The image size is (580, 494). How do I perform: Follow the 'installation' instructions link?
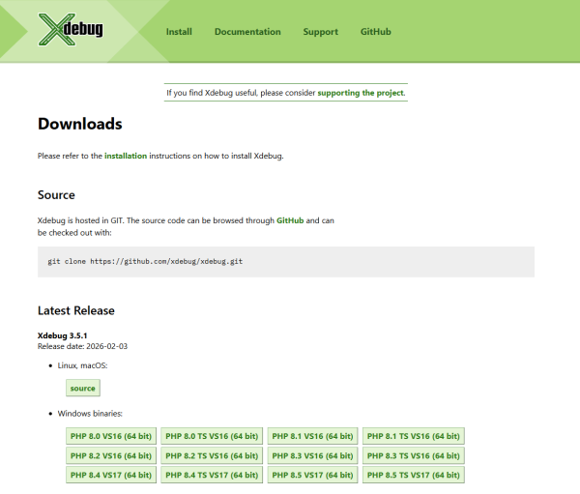pos(126,156)
